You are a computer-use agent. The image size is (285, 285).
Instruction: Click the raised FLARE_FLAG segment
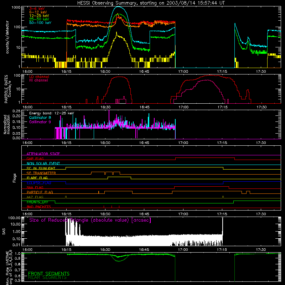tap(119, 177)
